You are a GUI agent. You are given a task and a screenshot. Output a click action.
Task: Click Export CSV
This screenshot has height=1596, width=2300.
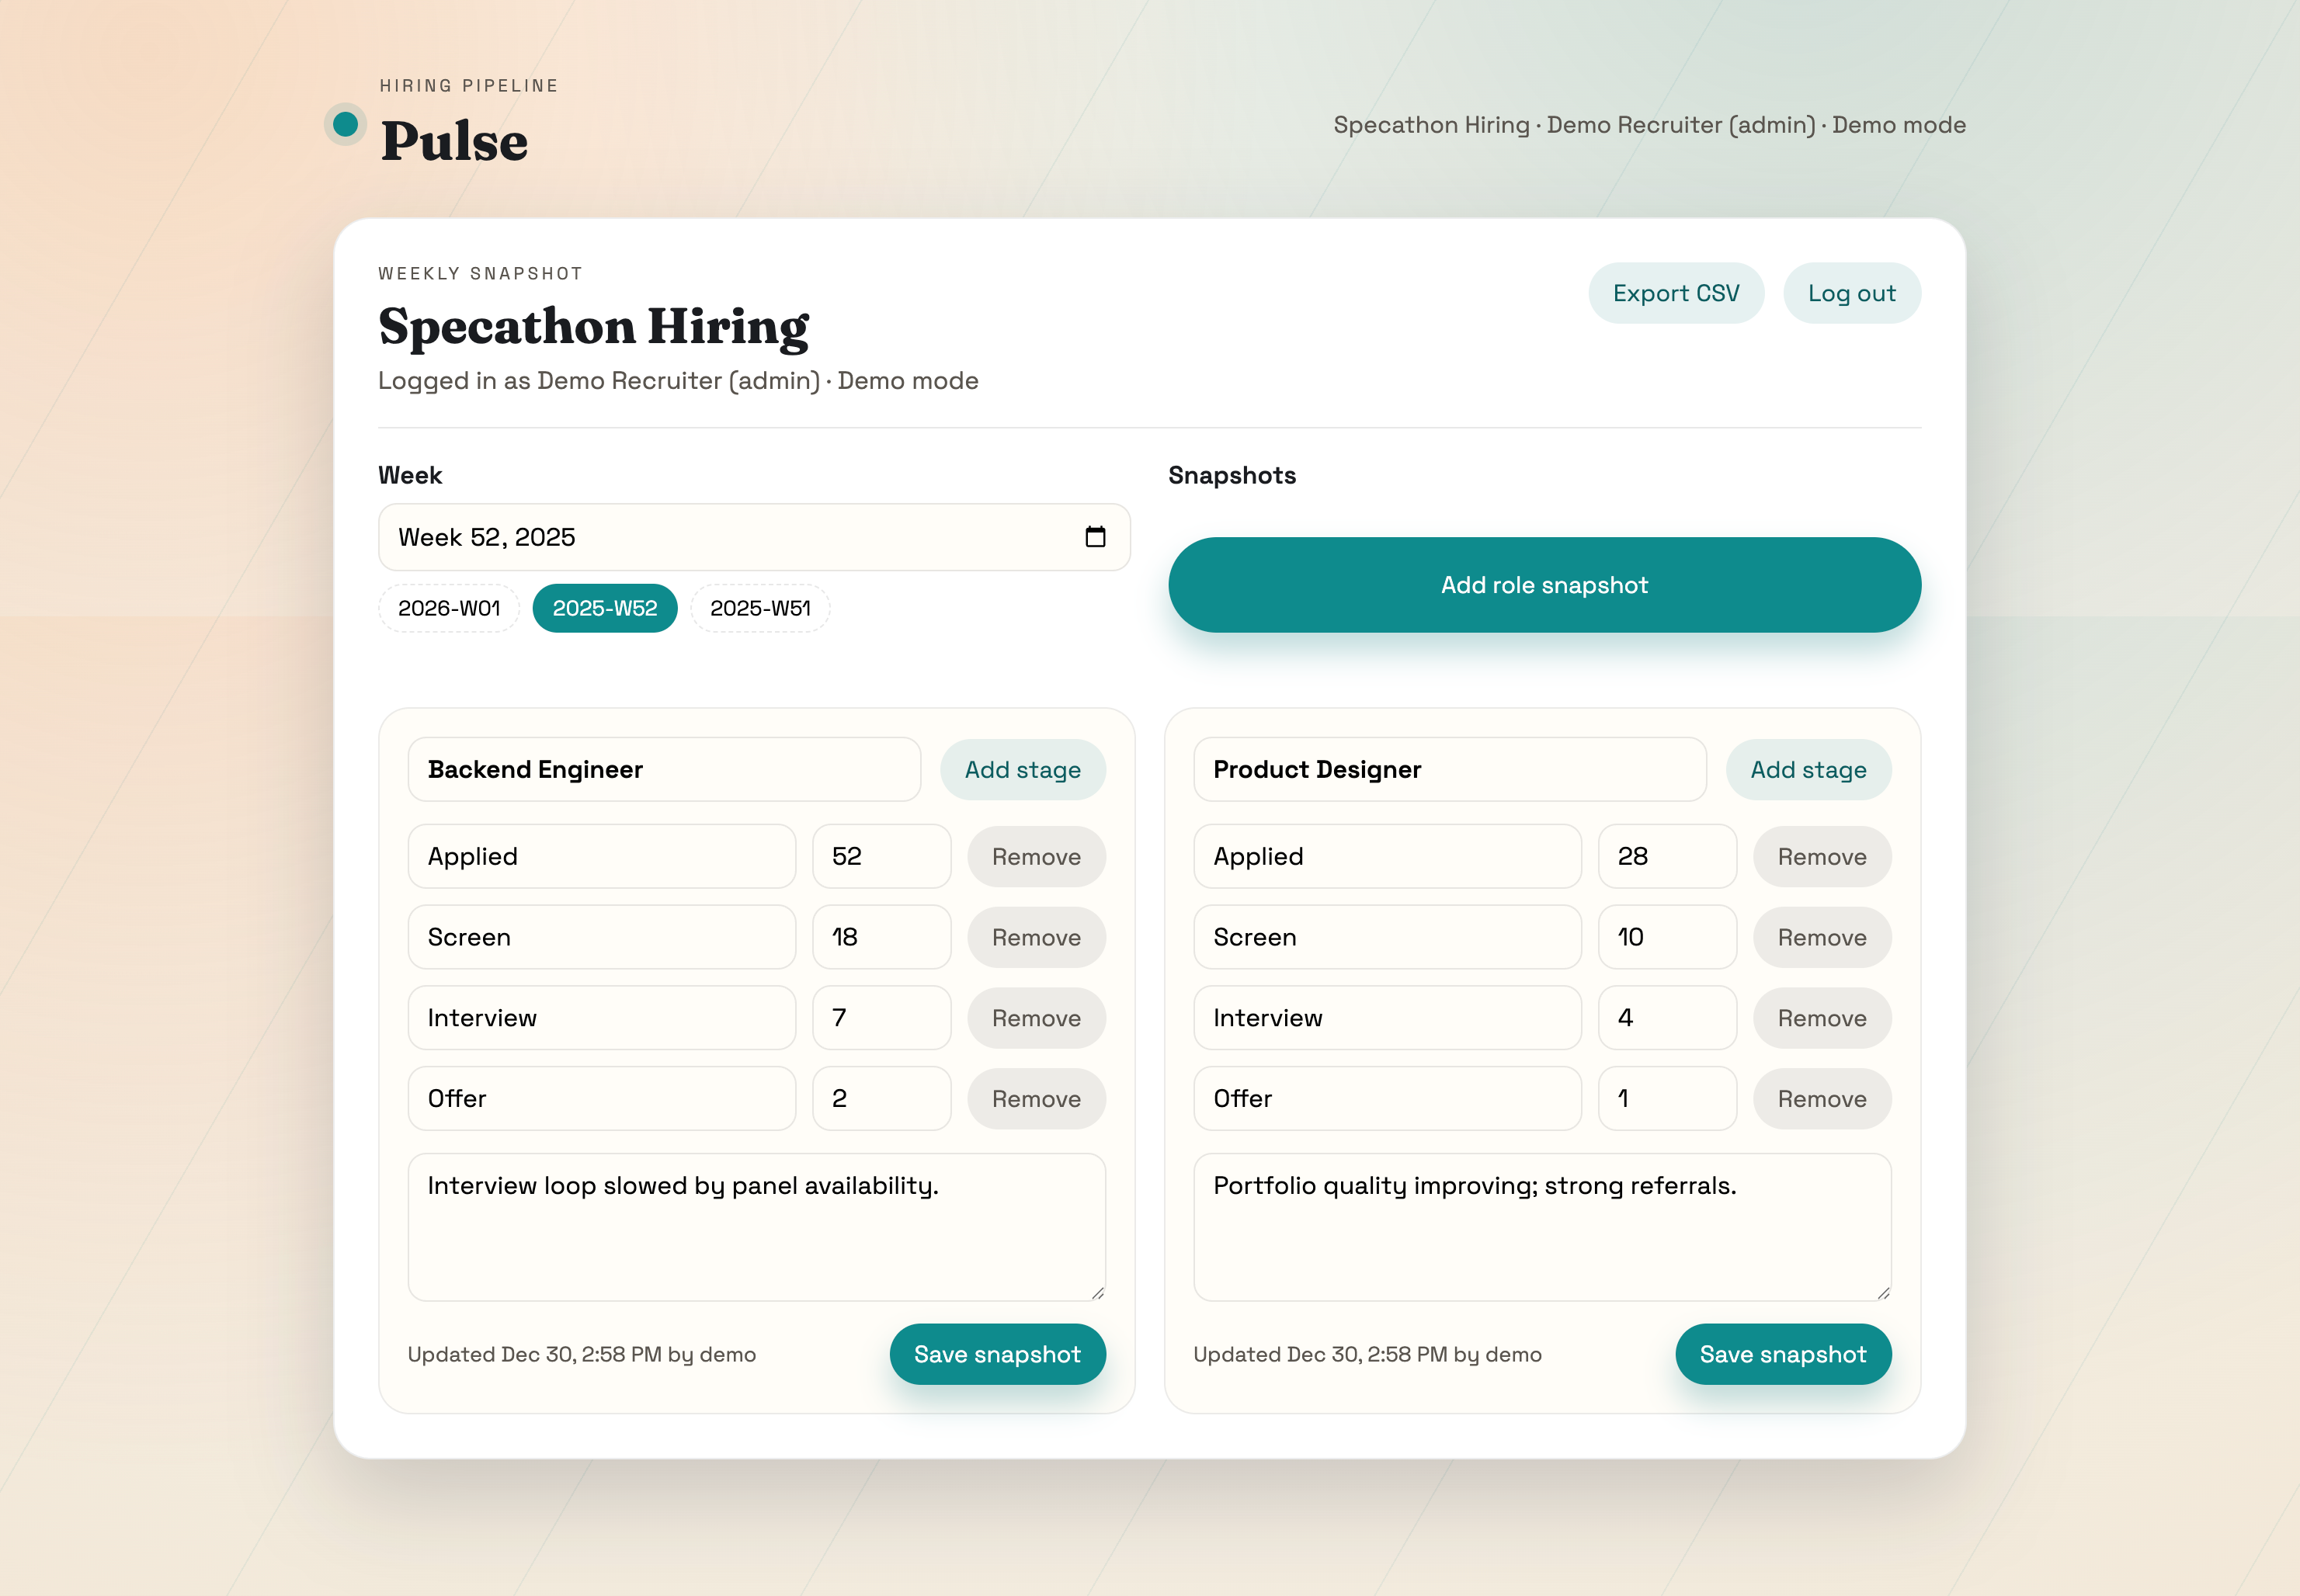(x=1676, y=292)
